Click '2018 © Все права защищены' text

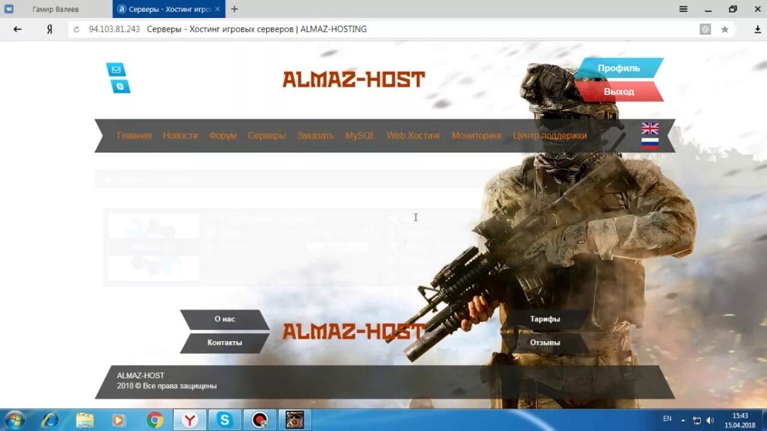pos(167,386)
